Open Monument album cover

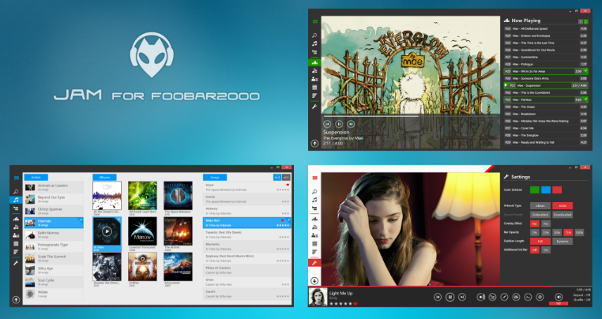[178, 267]
